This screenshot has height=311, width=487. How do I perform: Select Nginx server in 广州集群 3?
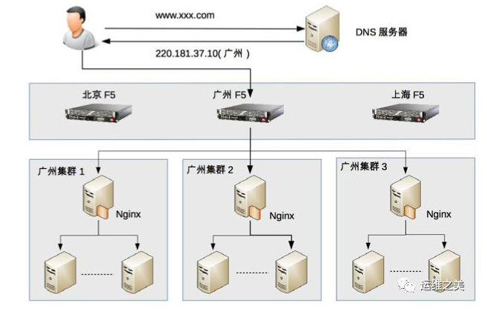(x=405, y=198)
